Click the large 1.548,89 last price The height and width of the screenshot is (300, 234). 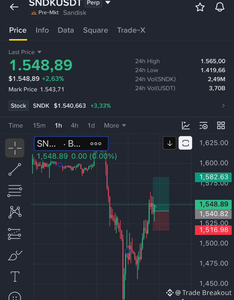coord(41,65)
